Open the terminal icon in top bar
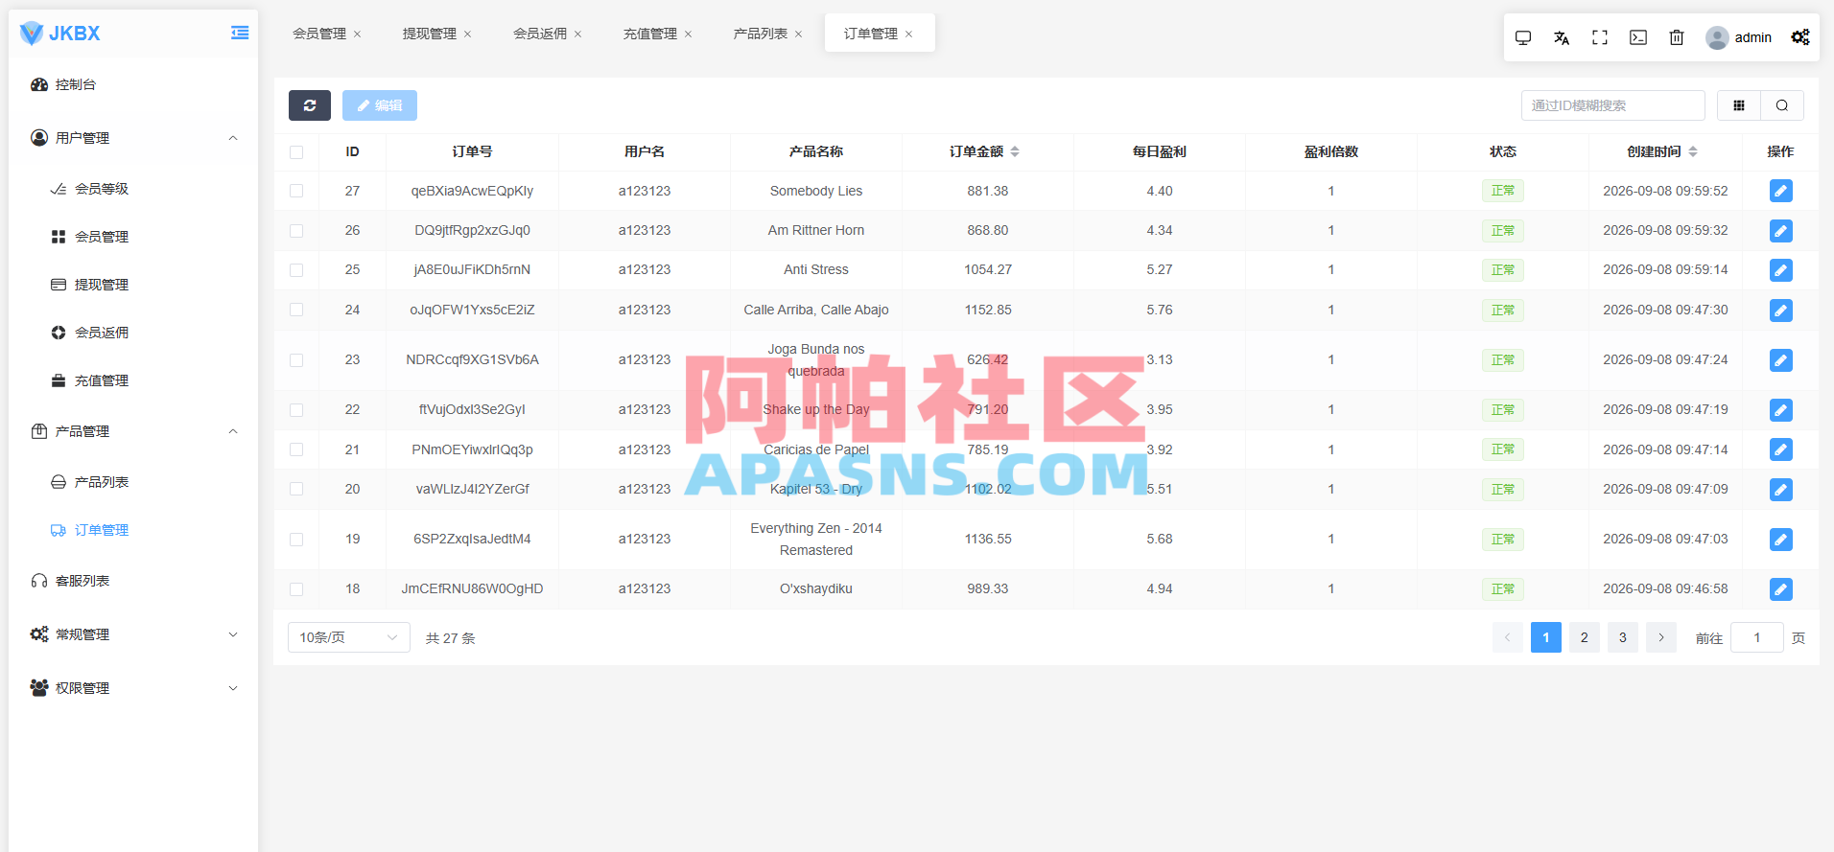Image resolution: width=1834 pixels, height=852 pixels. pos(1638,37)
